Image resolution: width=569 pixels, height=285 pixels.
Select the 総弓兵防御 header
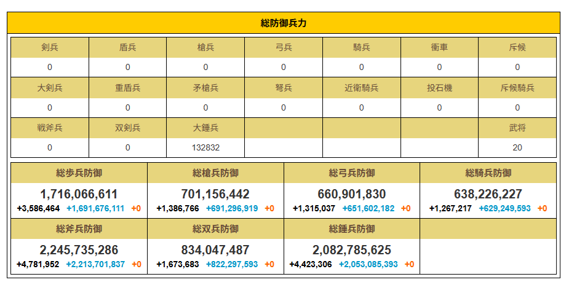click(x=352, y=173)
